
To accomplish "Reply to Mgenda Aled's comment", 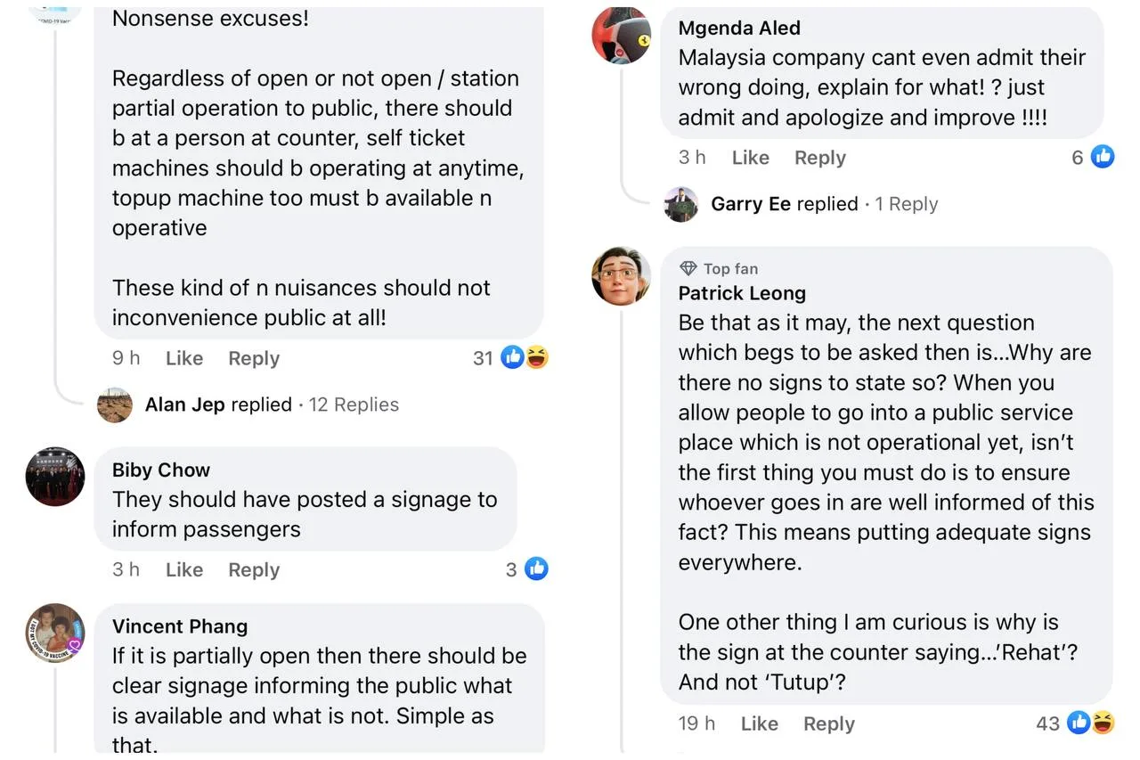I will pyautogui.click(x=819, y=158).
